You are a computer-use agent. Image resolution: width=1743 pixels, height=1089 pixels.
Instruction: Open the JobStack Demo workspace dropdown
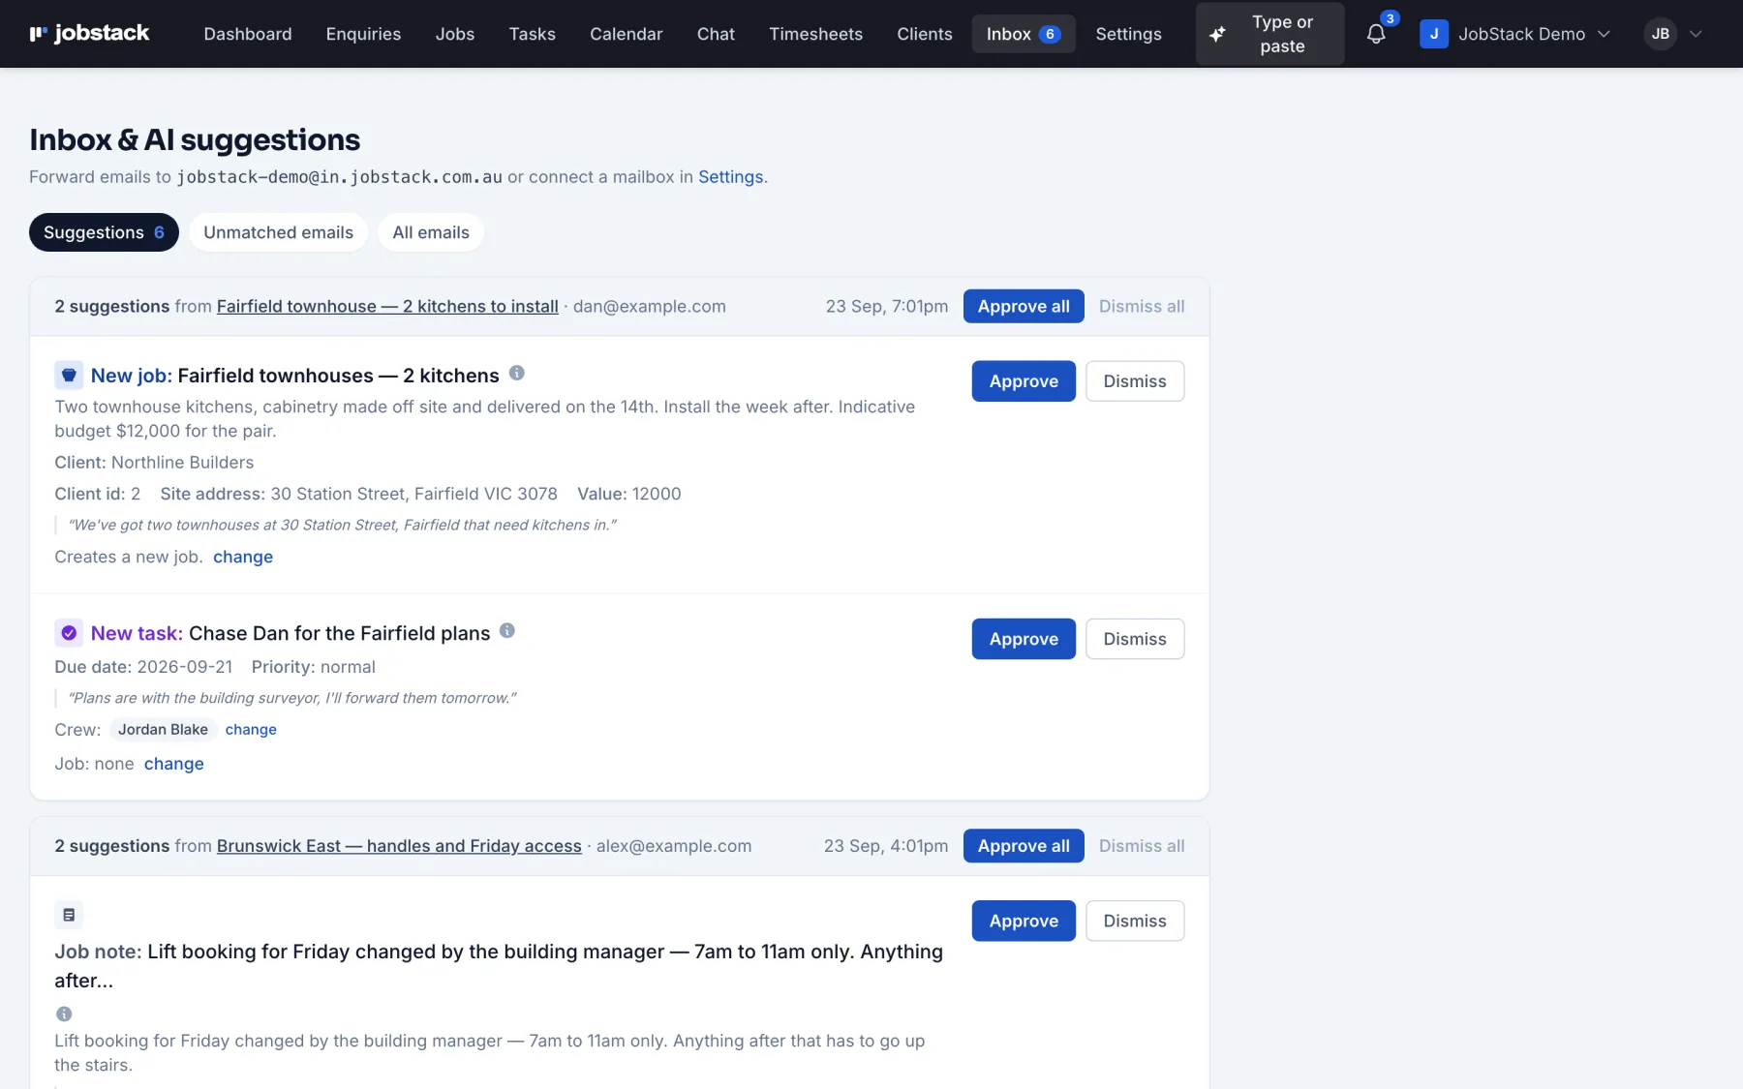(x=1516, y=34)
